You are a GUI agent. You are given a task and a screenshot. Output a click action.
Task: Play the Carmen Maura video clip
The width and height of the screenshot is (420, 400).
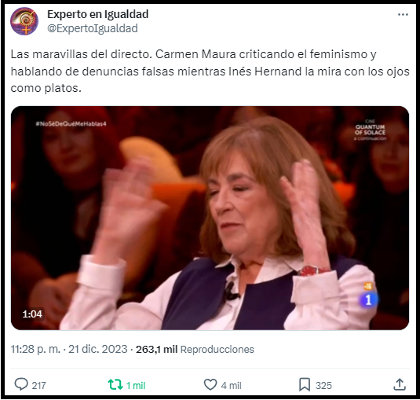pyautogui.click(x=210, y=218)
